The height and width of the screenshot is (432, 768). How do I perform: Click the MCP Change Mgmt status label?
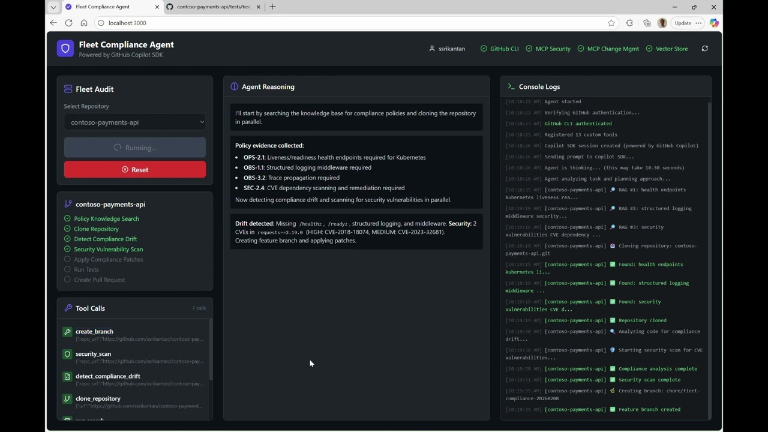click(x=613, y=49)
